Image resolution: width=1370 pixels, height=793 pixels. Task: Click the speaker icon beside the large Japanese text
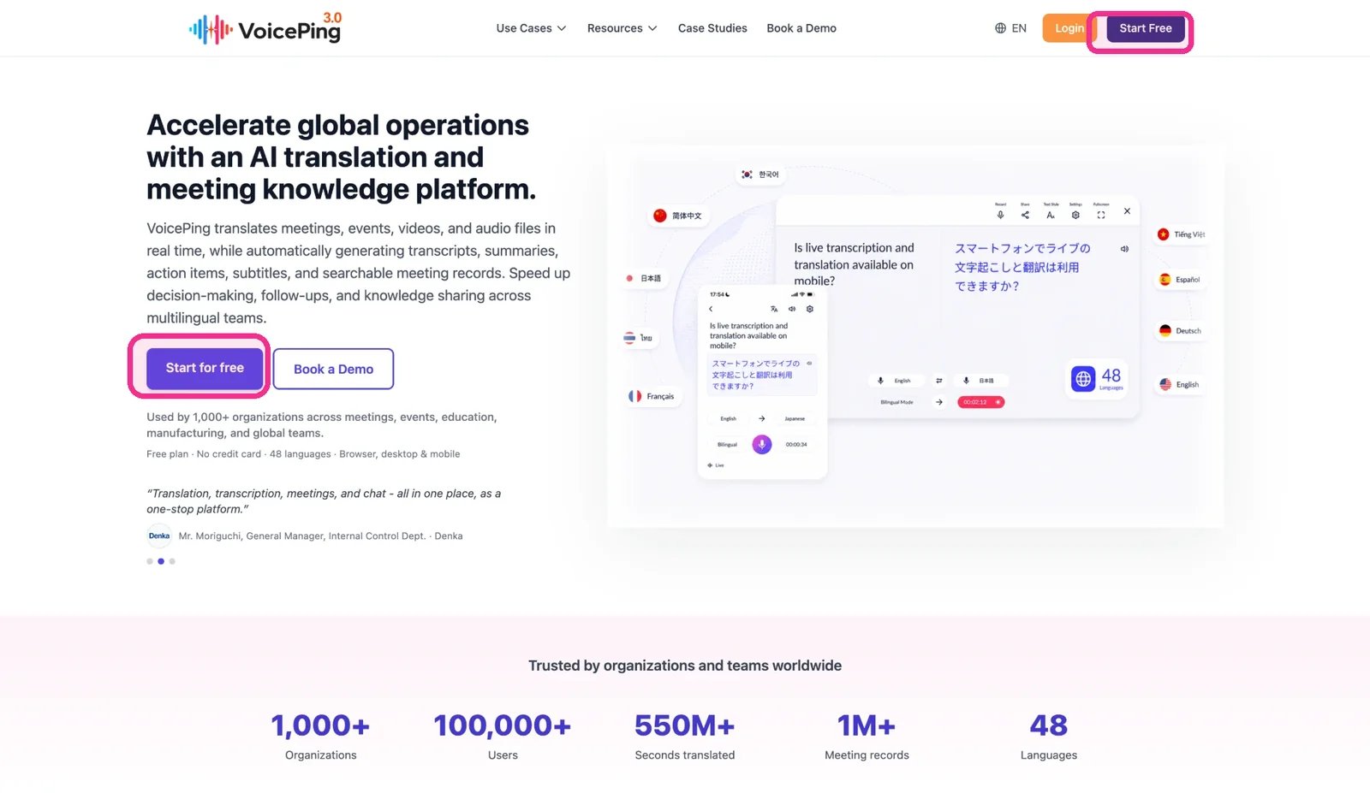(1124, 249)
